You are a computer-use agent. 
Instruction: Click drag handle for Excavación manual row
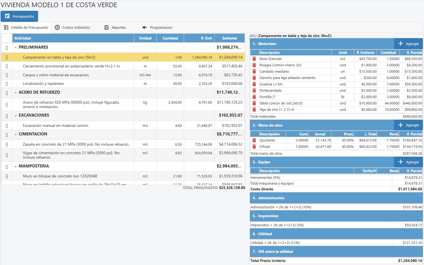coord(7,126)
